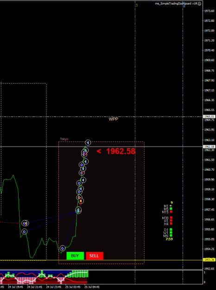The image size is (216, 290).
Task: Click the yellow 7:59 candle timer
Action: [169, 239]
